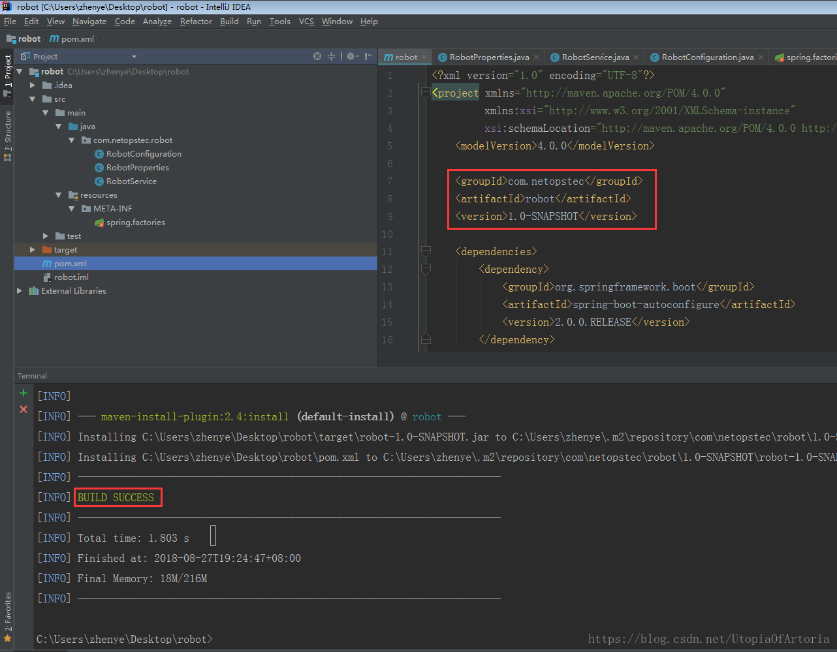Toggle the 2: Favorites tool window button
Screen dimensions: 837x652
[x=8, y=617]
